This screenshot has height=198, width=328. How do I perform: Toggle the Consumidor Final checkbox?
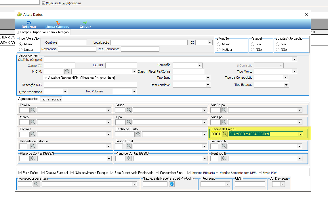click(157, 173)
